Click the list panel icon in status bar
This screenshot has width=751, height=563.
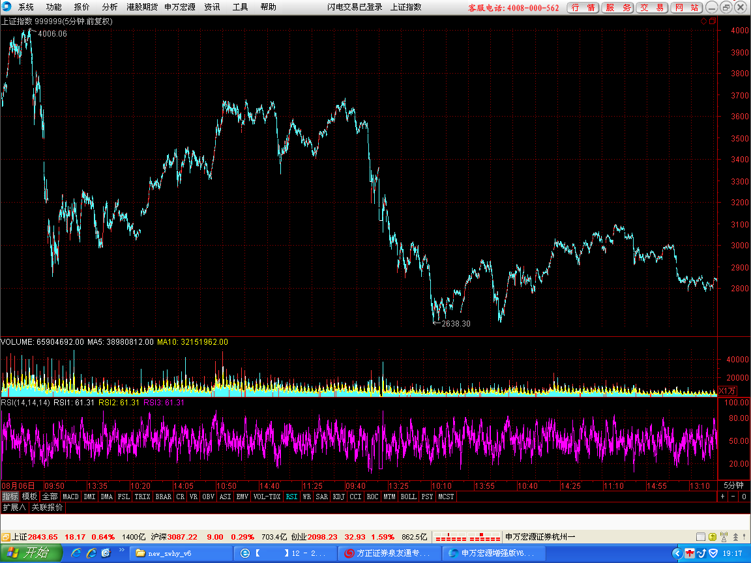[701, 537]
